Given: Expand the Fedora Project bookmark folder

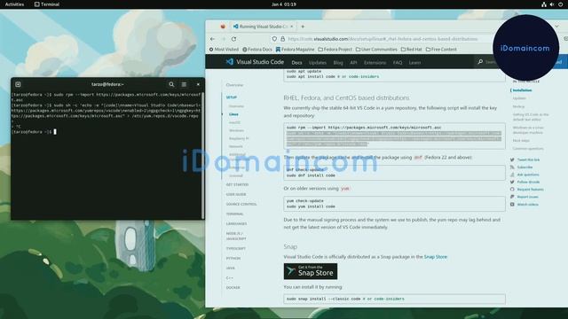Looking at the screenshot, I should coord(335,50).
